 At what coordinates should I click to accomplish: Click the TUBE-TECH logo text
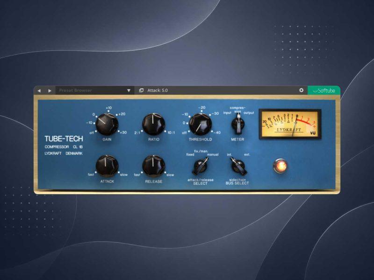pos(64,139)
